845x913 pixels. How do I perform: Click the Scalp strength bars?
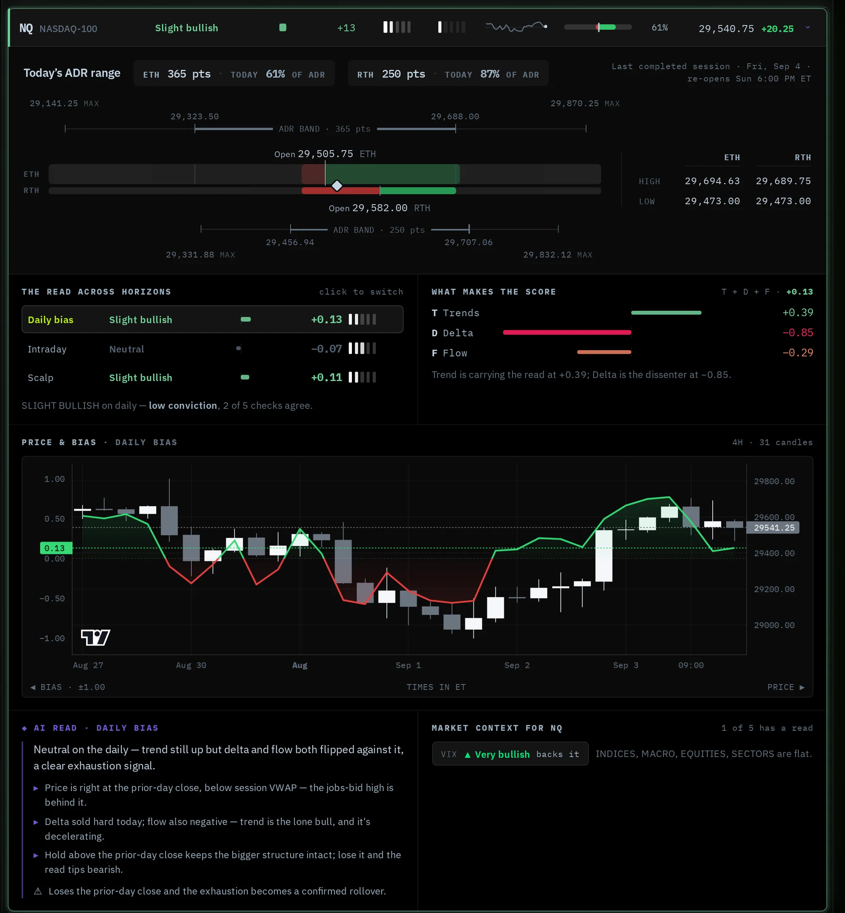coord(362,377)
